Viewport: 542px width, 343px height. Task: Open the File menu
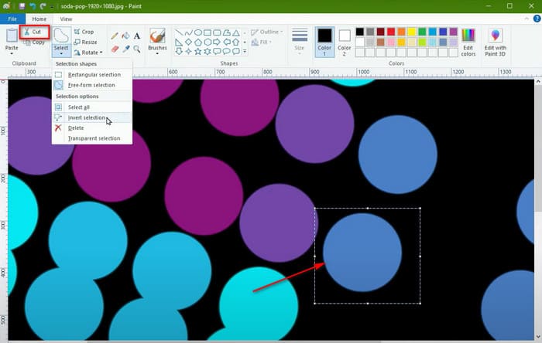pyautogui.click(x=12, y=19)
